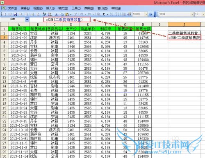This screenshot has width=205, height=158.
Task: Click cell J2 labeled 二季度销售总数量
Action: pyautogui.click(x=184, y=33)
